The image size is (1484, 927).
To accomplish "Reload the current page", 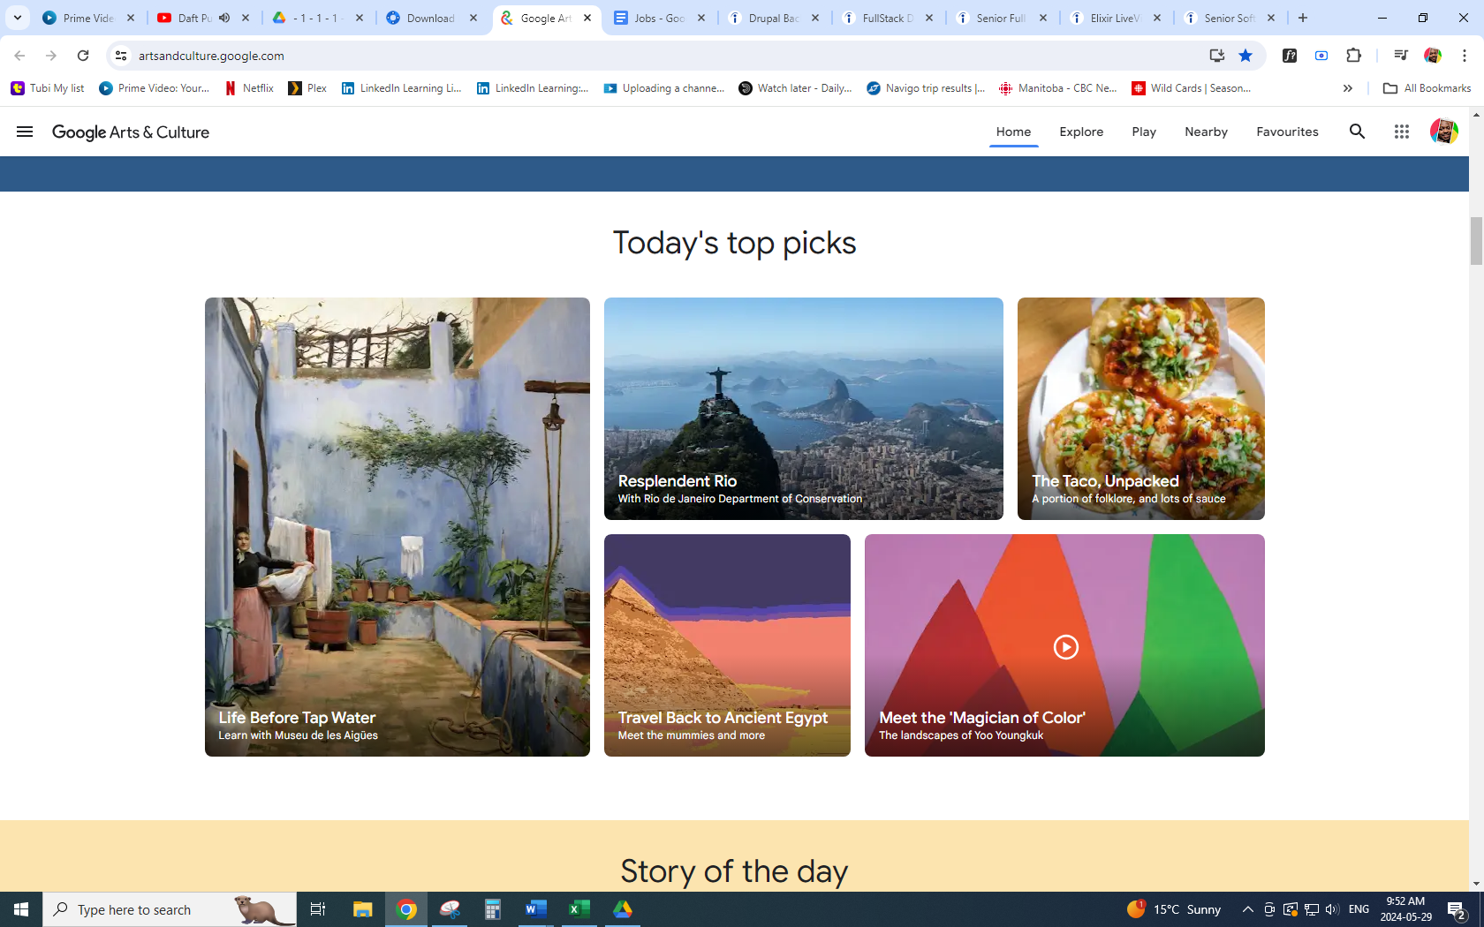I will pos(83,56).
